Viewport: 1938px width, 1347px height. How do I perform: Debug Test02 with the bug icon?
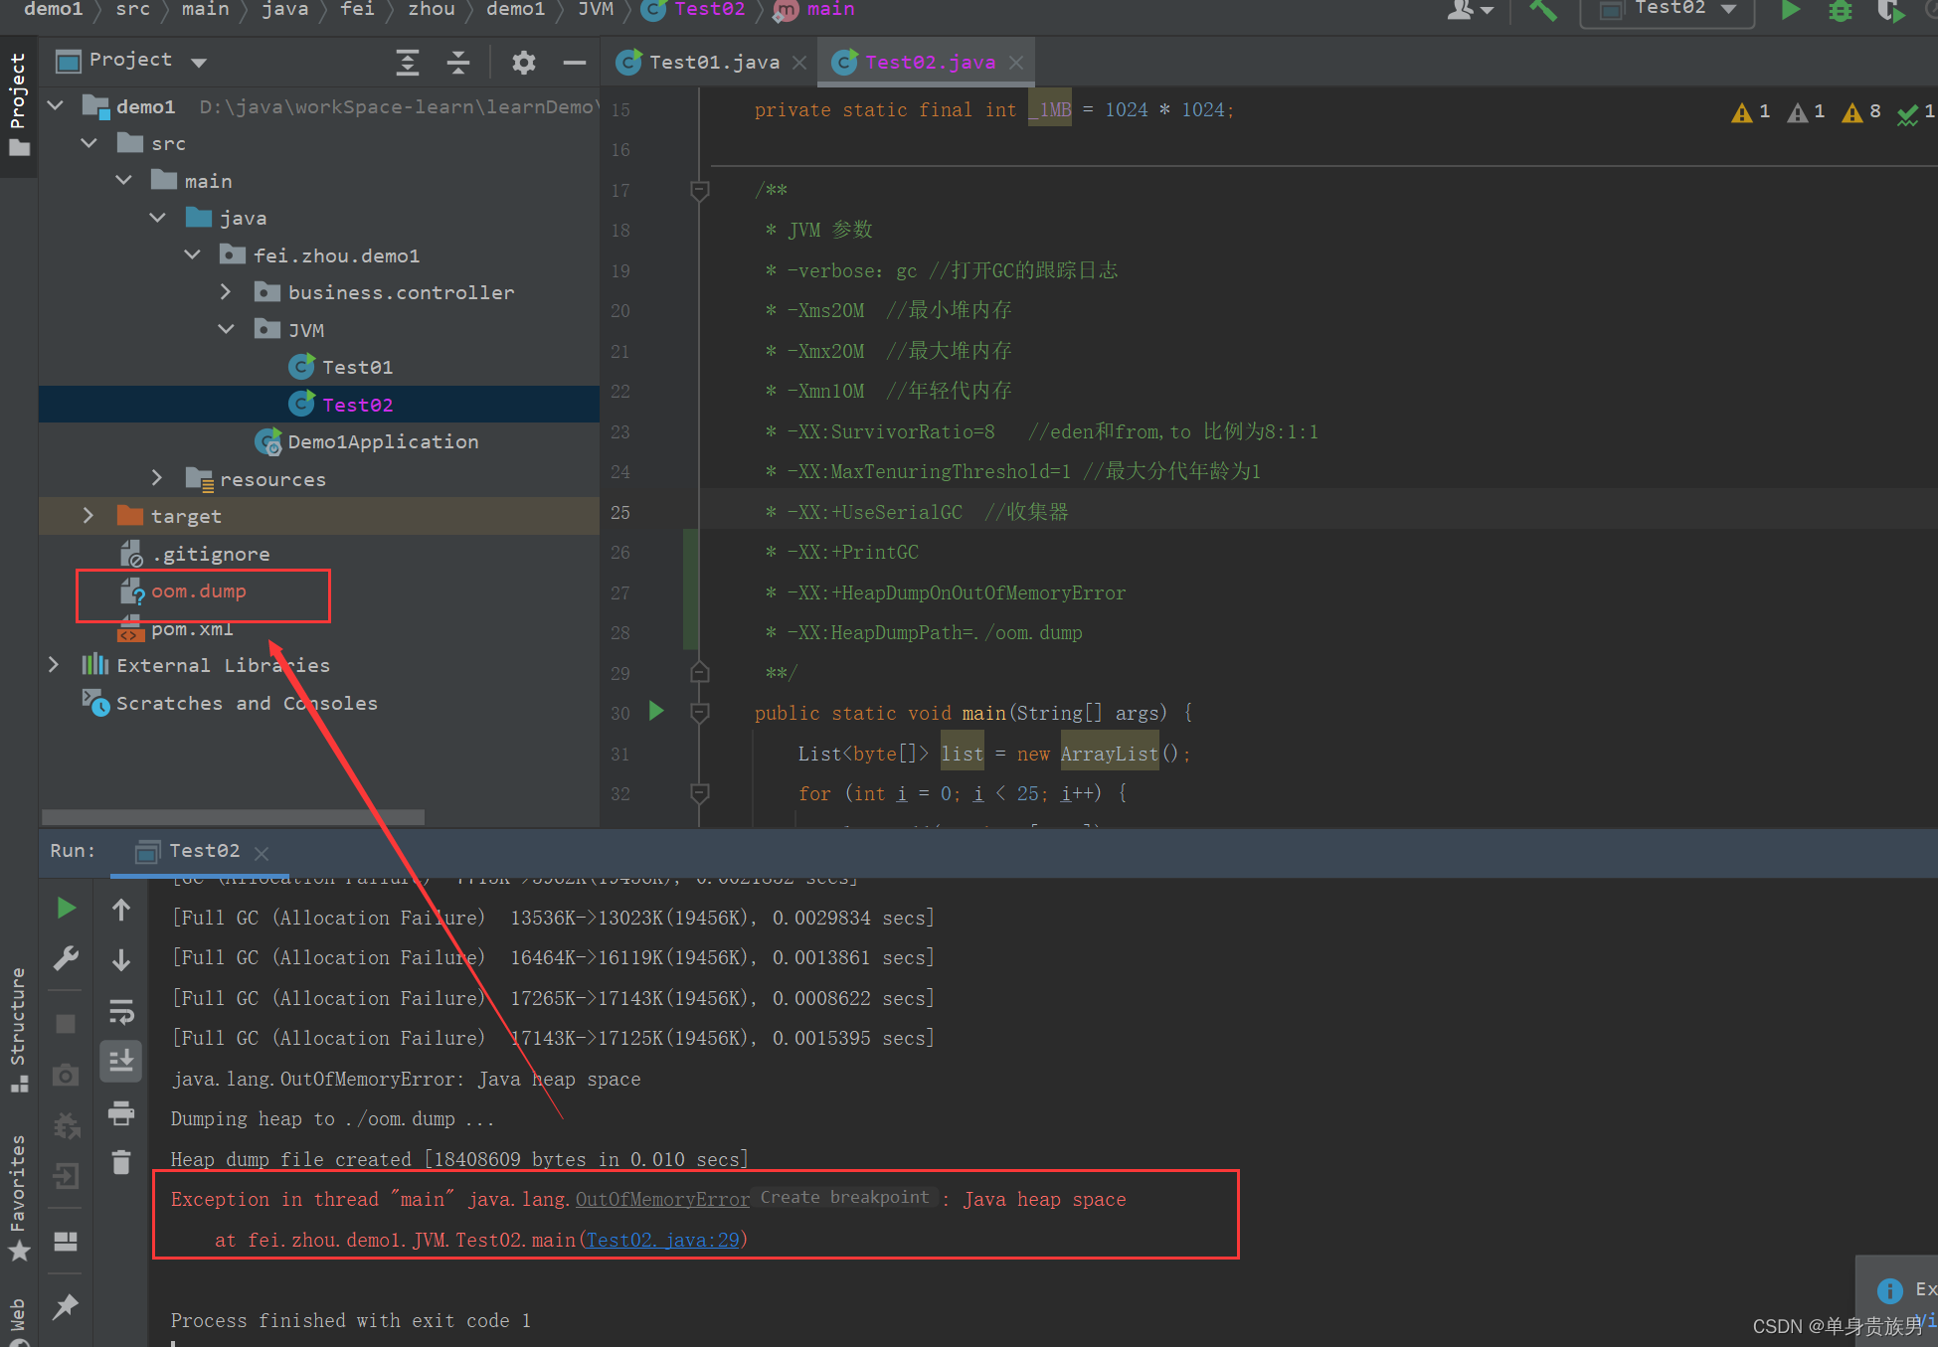click(1840, 11)
